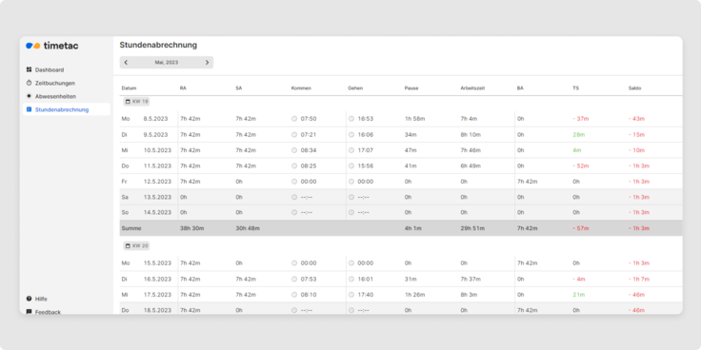The height and width of the screenshot is (350, 701).
Task: Click the Abwesenheiten sun icon
Action: click(30, 96)
